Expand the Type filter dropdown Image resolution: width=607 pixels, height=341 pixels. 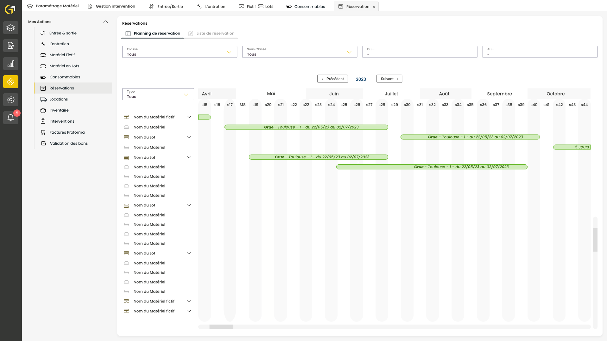(158, 94)
